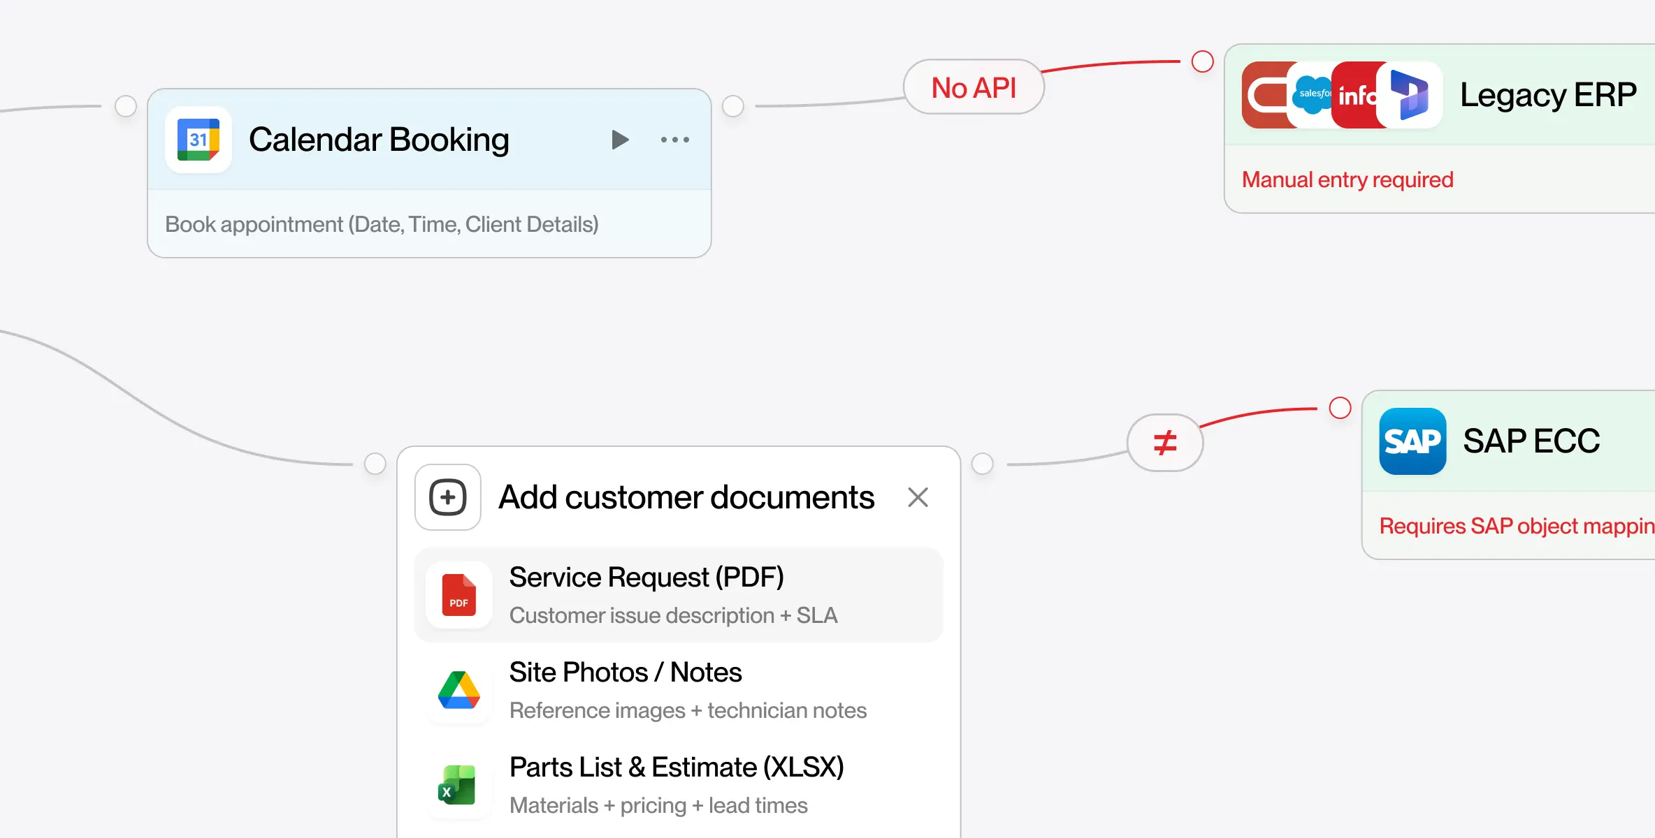Open Calendar Booking three-dot menu
This screenshot has height=838, width=1655.
coord(674,140)
